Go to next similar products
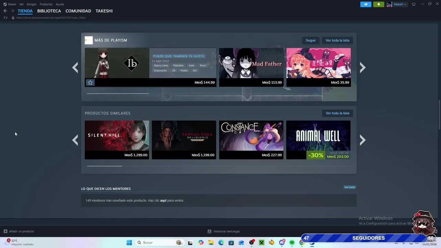Screen dimensions: 441x248 click(362, 140)
